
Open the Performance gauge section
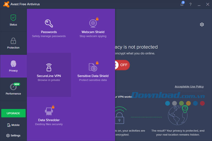click(x=13, y=89)
